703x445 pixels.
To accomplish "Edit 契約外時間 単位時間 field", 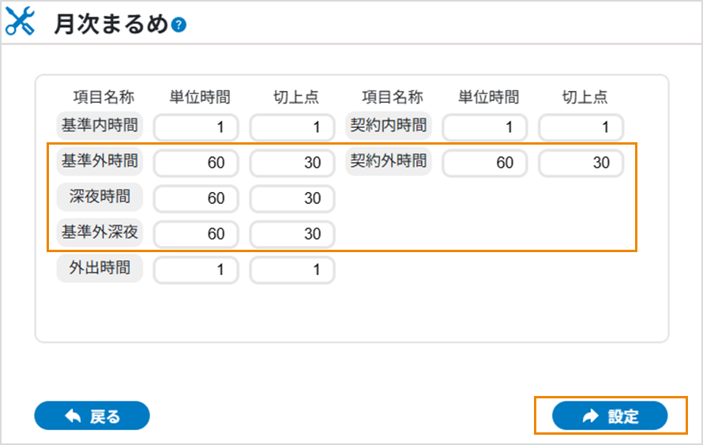I will click(x=485, y=162).
